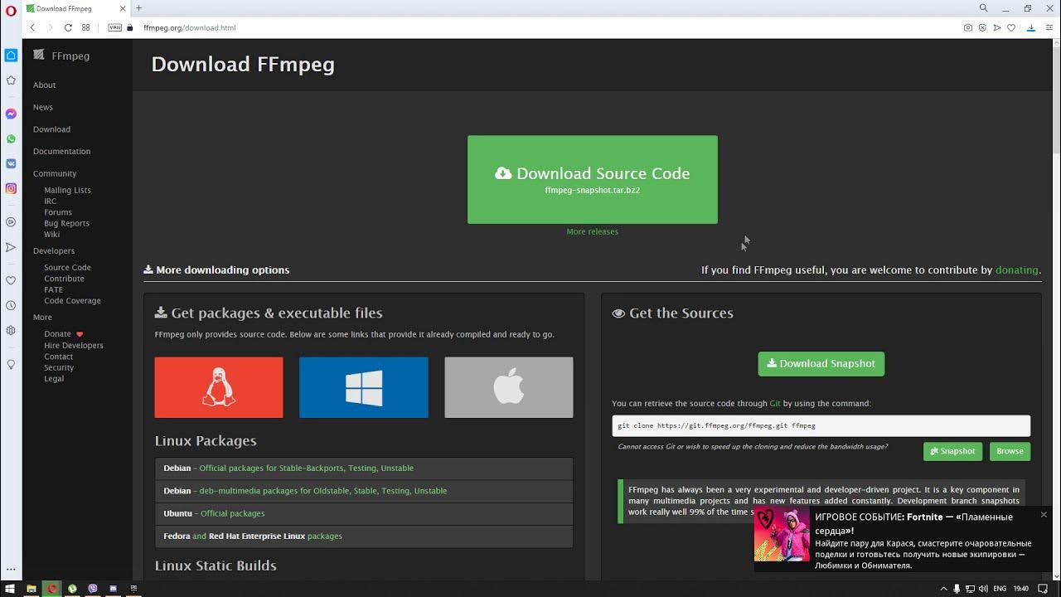Open the More releases link

(x=592, y=231)
